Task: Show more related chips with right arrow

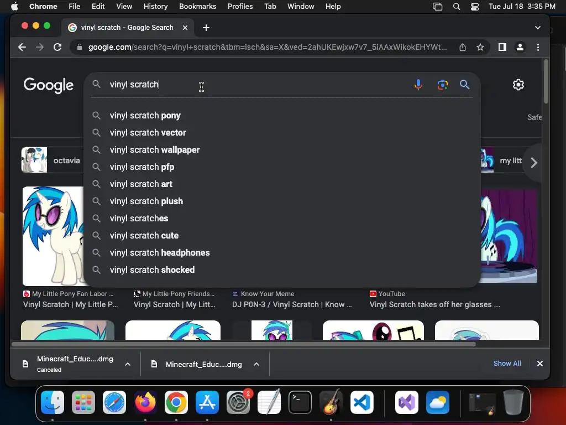Action: (534, 163)
